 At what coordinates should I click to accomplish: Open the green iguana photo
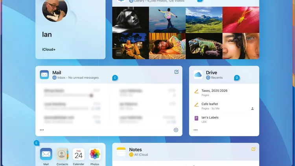coord(204,46)
